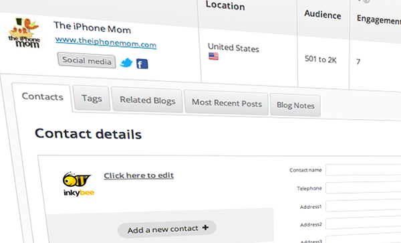The image size is (401, 243).
Task: Click the plus icon on Add a new contact
Action: (205, 227)
